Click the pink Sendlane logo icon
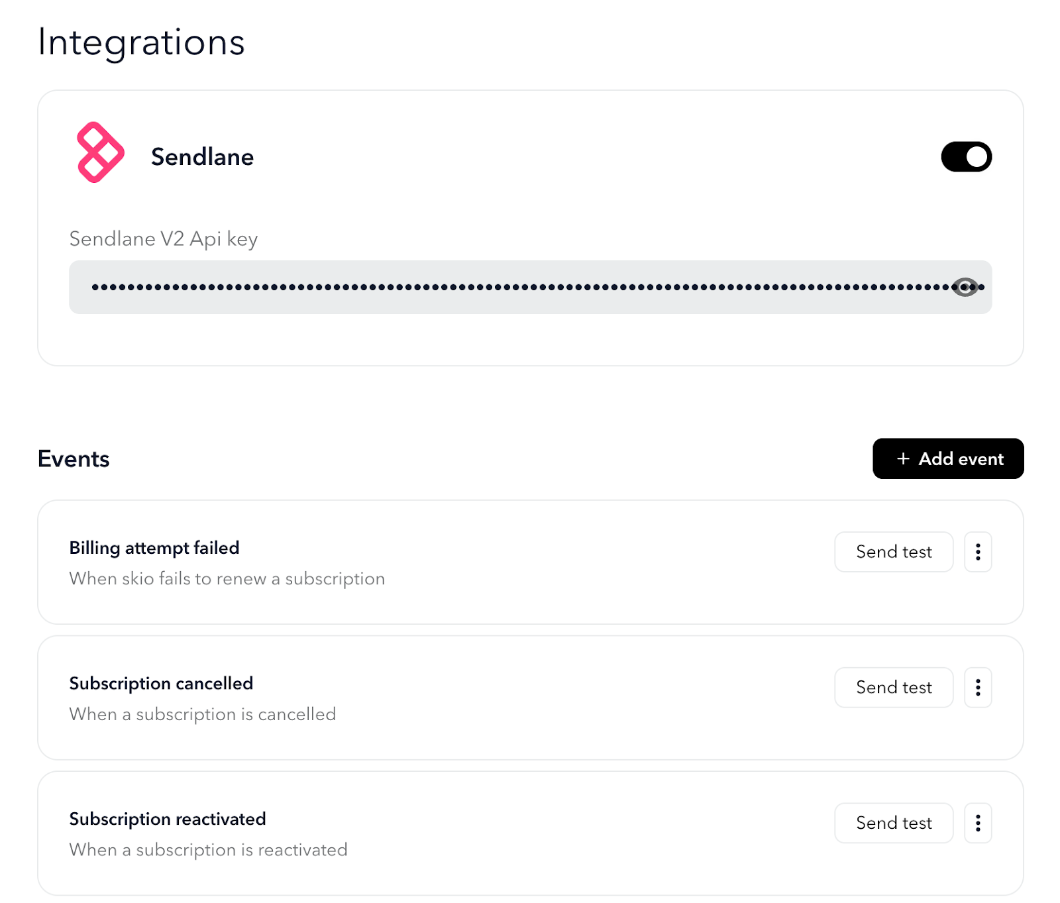Viewport: 1060px width, 903px height. coord(100,152)
